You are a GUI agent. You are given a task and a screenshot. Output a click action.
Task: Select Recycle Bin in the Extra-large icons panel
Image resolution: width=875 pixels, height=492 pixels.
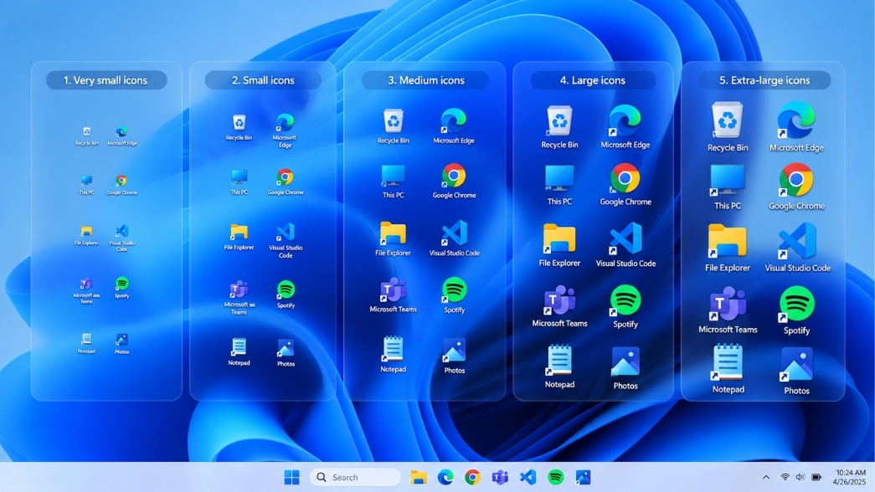pyautogui.click(x=727, y=126)
